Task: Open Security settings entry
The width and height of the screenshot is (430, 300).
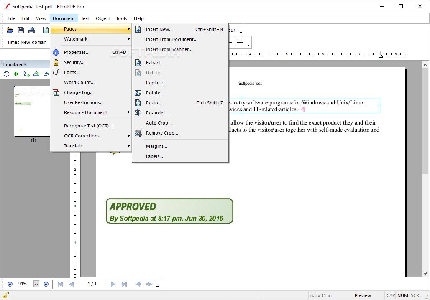Action: pos(91,62)
